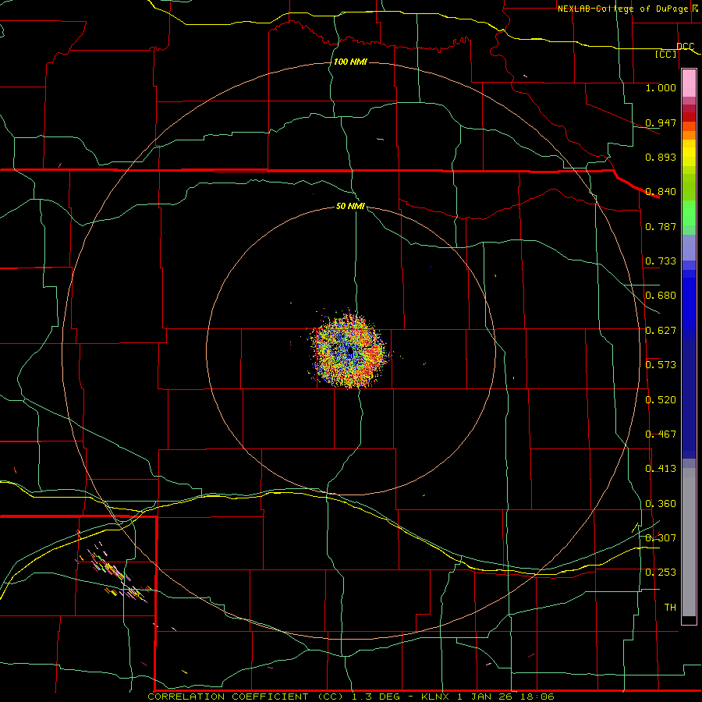This screenshot has width=702, height=702.
Task: Click the 0.733 scale value
Action: point(661,261)
